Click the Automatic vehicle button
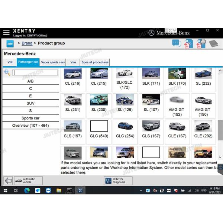 pyautogui.click(x=29, y=181)
